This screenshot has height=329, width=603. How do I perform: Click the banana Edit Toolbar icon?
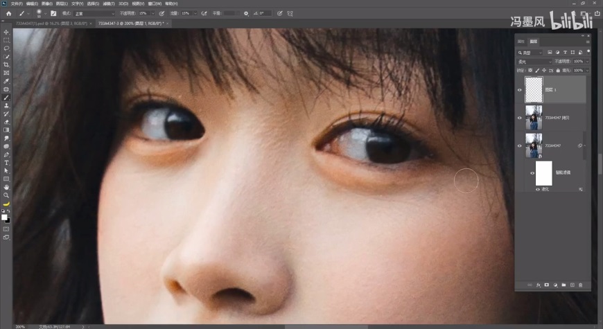(x=6, y=204)
